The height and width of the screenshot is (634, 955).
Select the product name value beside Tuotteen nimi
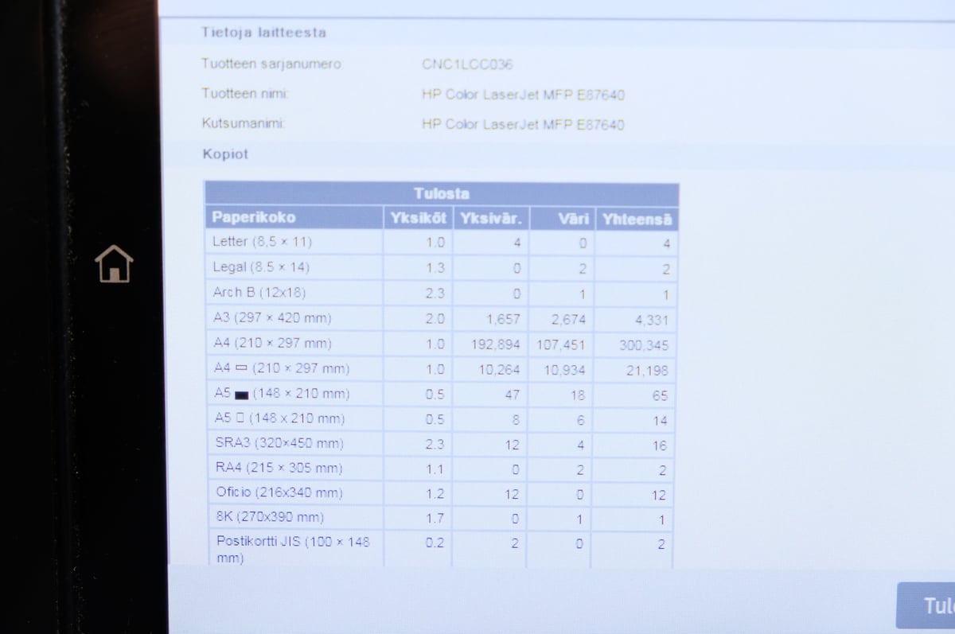tap(523, 95)
